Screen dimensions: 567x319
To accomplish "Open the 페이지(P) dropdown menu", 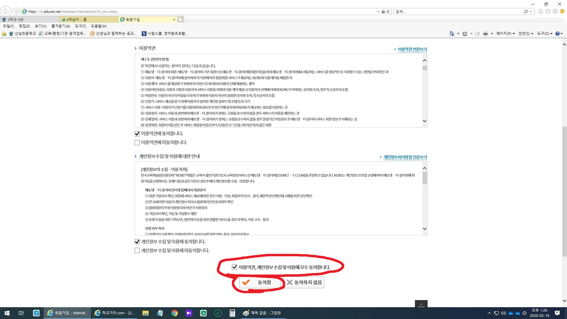I will [506, 34].
